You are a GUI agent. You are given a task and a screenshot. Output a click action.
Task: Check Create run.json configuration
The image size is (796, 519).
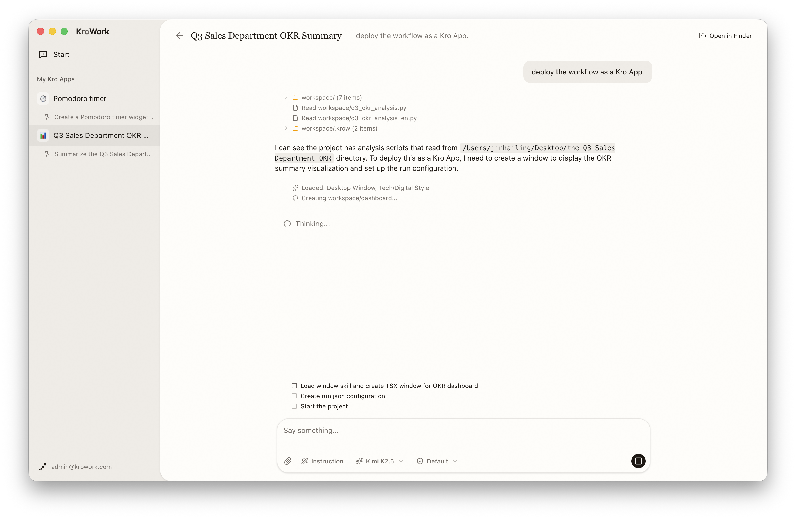pos(294,396)
